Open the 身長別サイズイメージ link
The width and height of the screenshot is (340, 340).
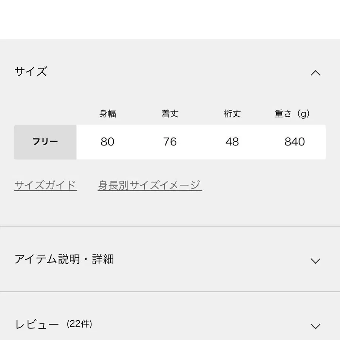tap(150, 185)
